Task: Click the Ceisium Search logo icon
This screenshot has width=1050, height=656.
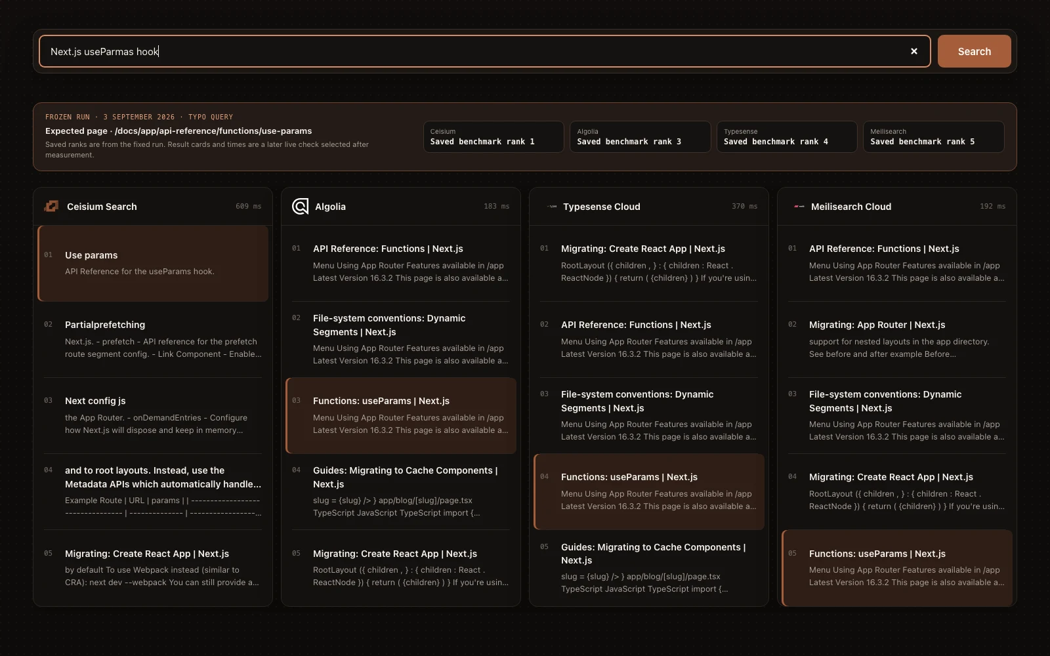Action: click(51, 206)
